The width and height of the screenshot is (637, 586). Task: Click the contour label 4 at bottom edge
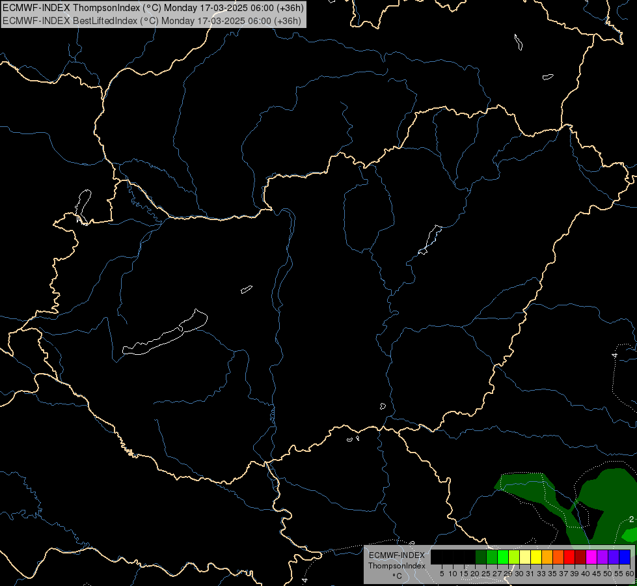pyautogui.click(x=305, y=580)
